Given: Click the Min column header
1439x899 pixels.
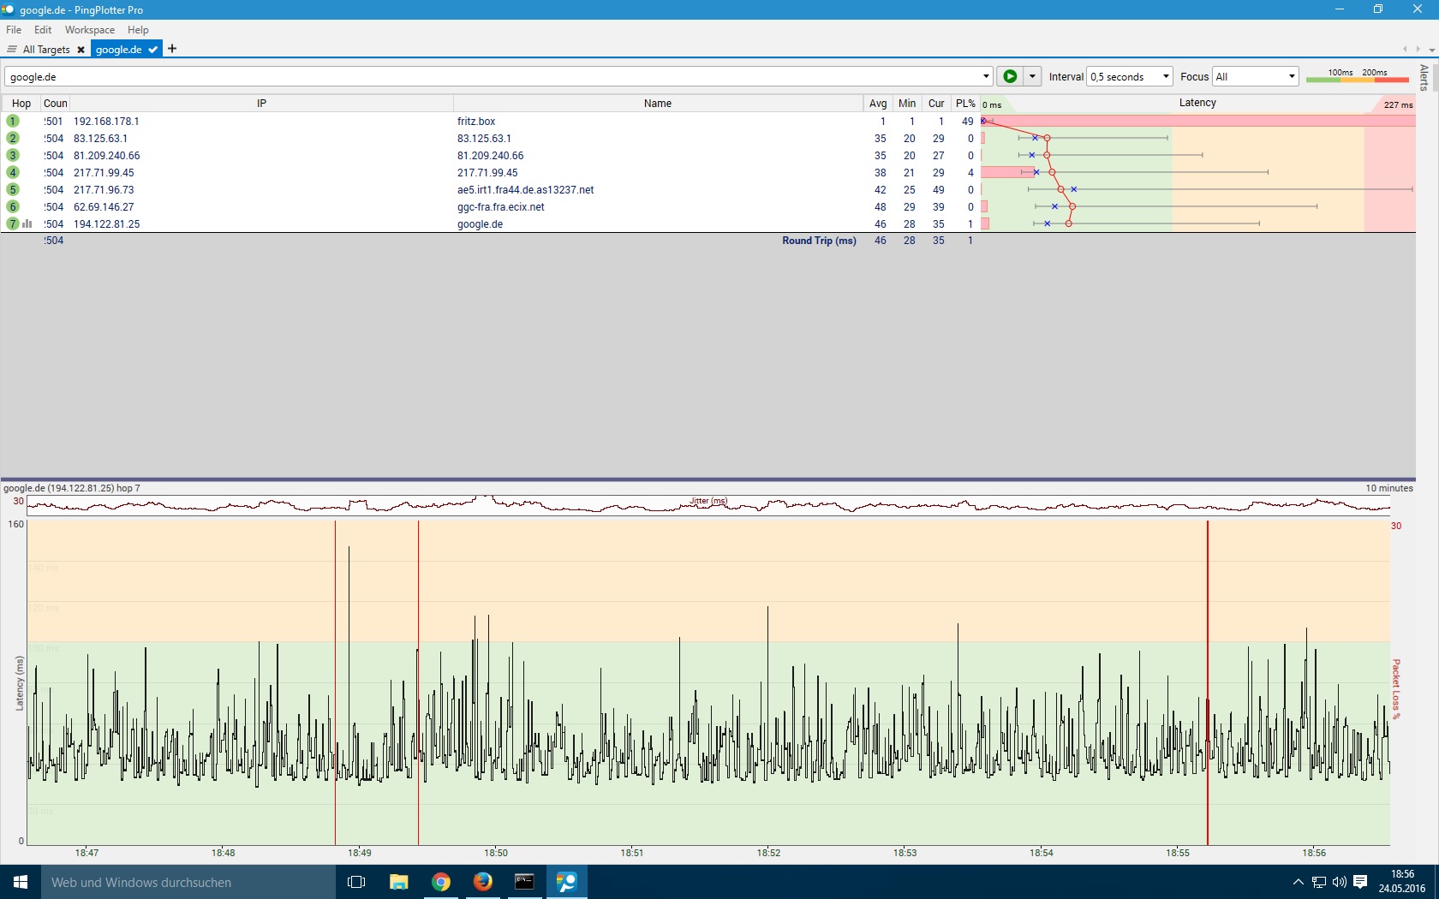Looking at the screenshot, I should [x=907, y=104].
